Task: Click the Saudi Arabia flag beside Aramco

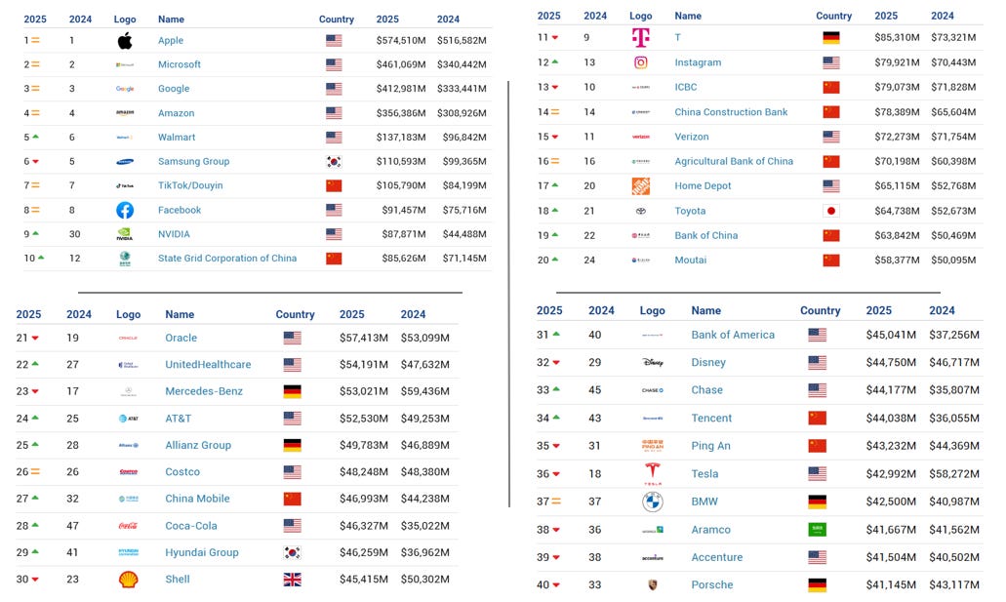Action: 818,530
